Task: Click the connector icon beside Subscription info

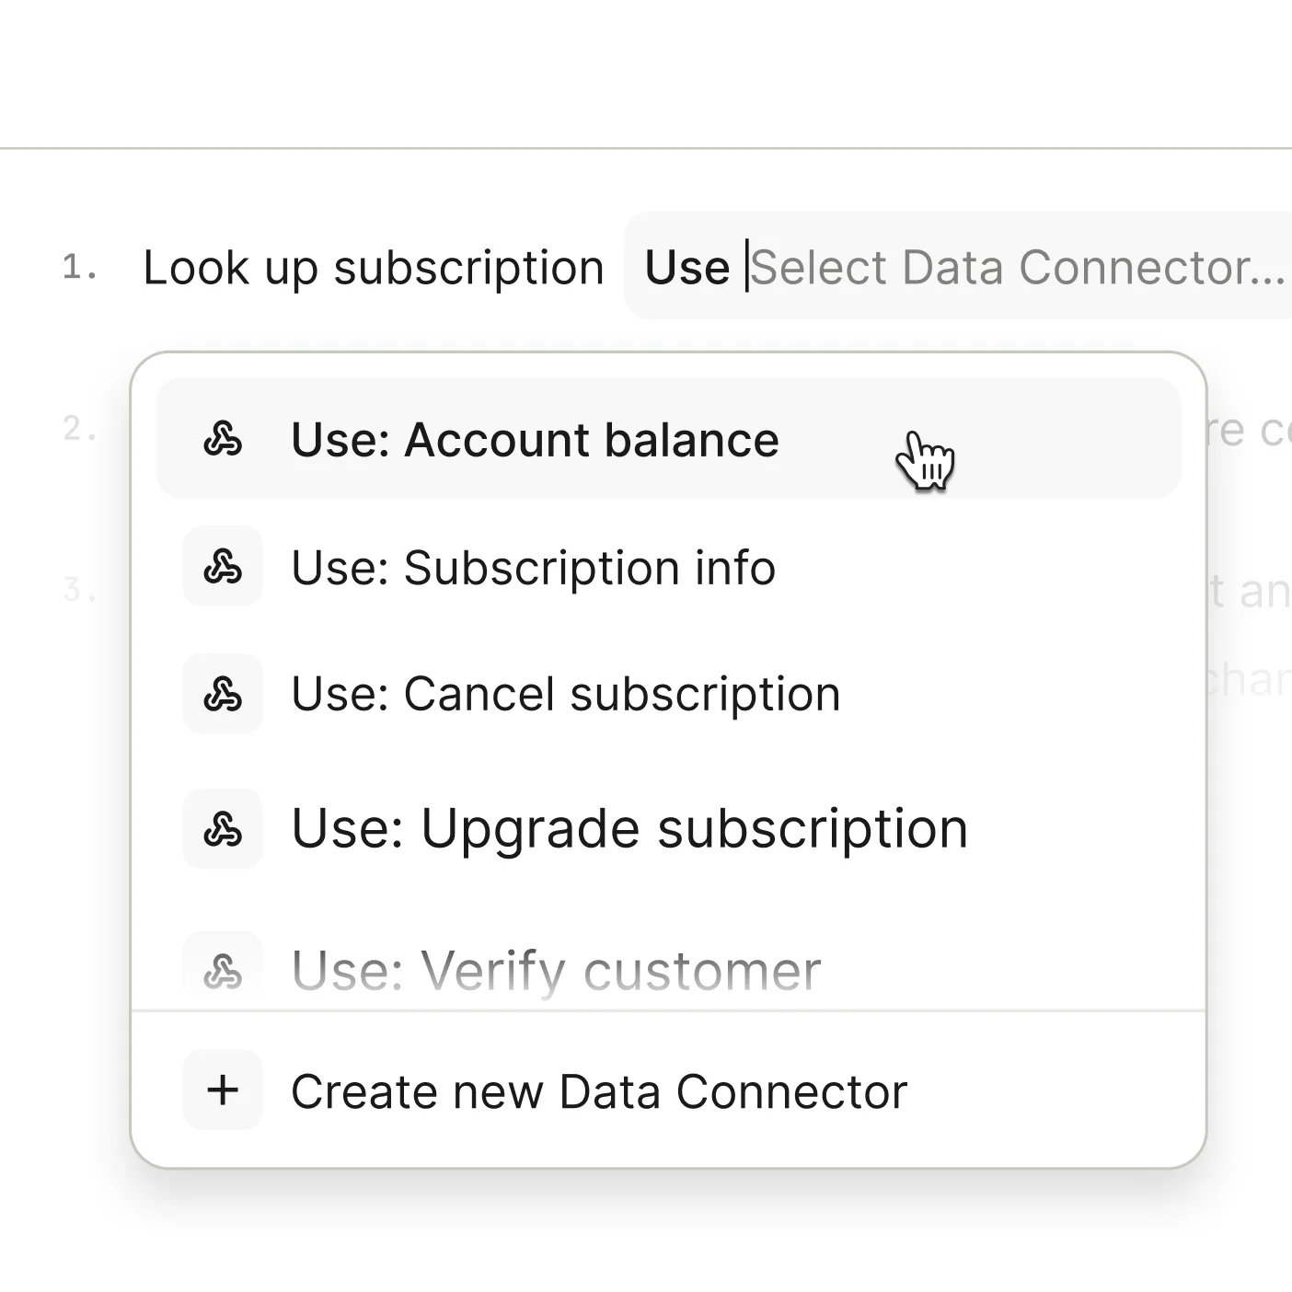Action: [x=223, y=566]
